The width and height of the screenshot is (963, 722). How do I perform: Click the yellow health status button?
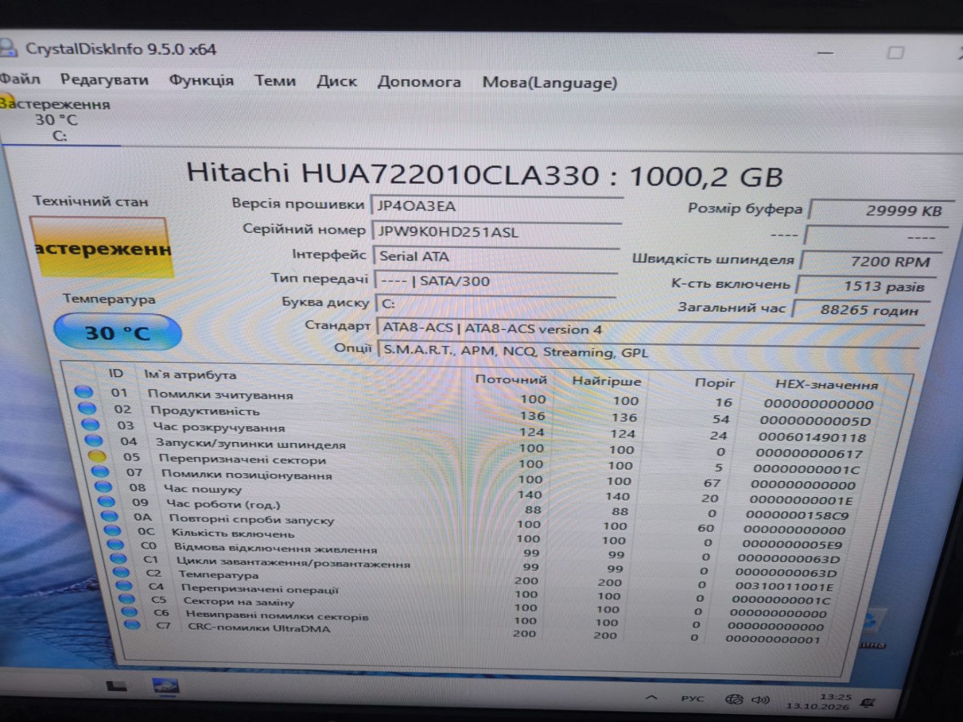click(x=101, y=248)
